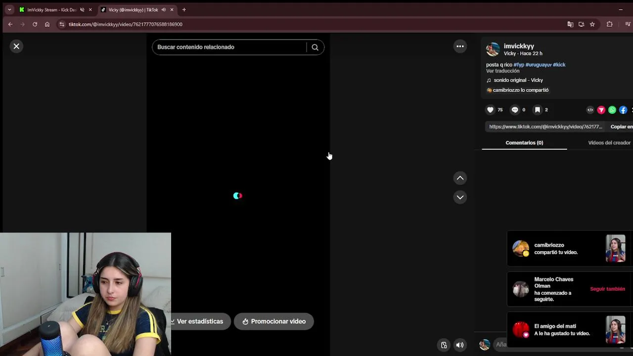Switch to 'Vídeos del creador' tab

(609, 143)
